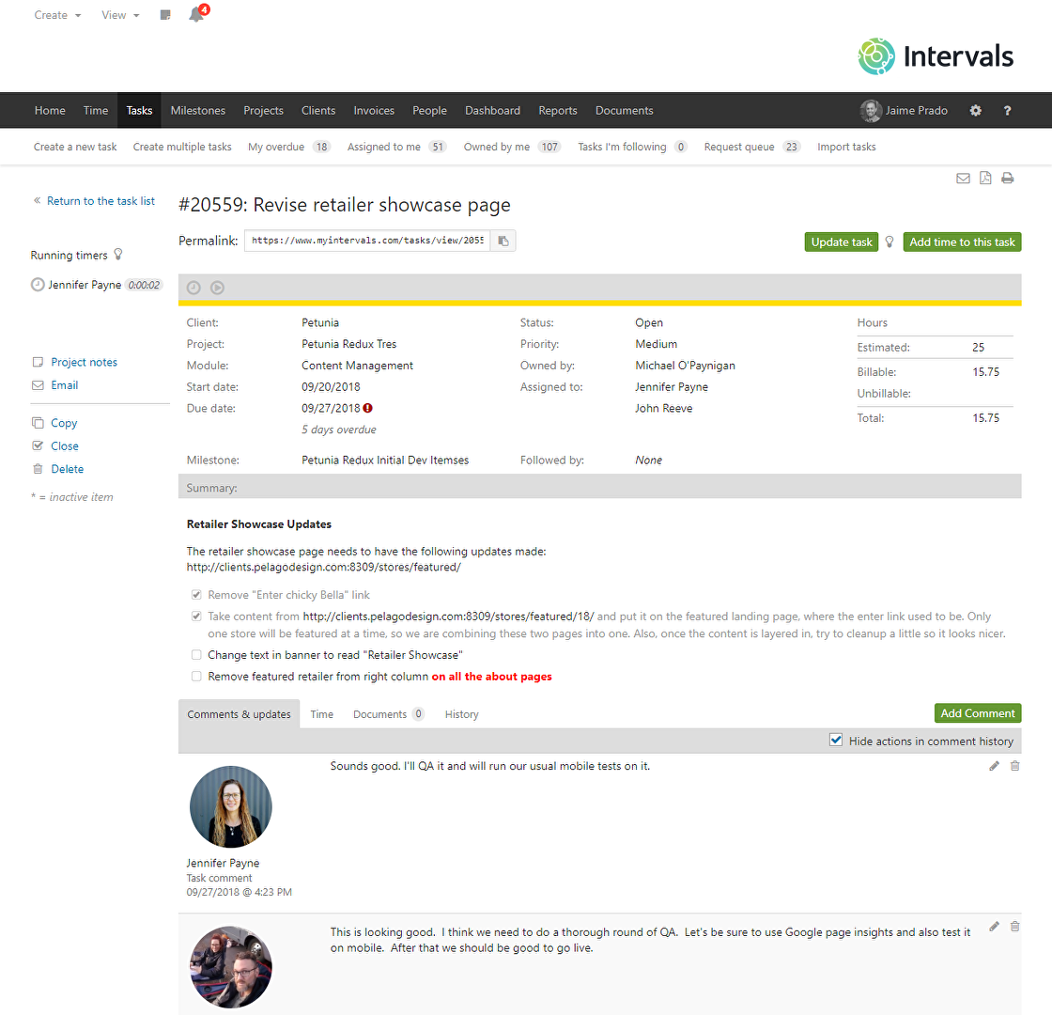The height and width of the screenshot is (1015, 1052).
Task: Edit the second comment with pencil icon
Action: pyautogui.click(x=994, y=927)
